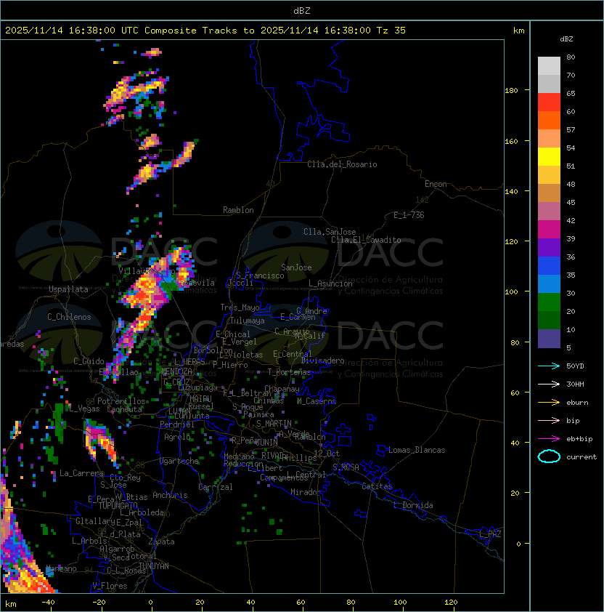Click the 'C_Guido' place label
604x612 pixels.
[x=89, y=361]
